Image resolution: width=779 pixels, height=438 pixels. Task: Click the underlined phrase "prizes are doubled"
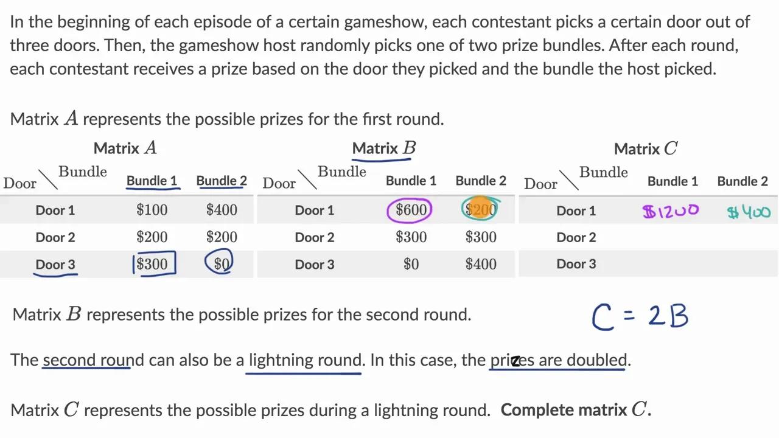[x=558, y=360]
